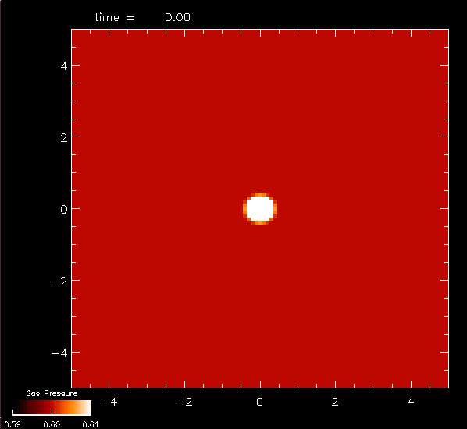
Task: Click the y-axis label 0
Action: tap(64, 210)
